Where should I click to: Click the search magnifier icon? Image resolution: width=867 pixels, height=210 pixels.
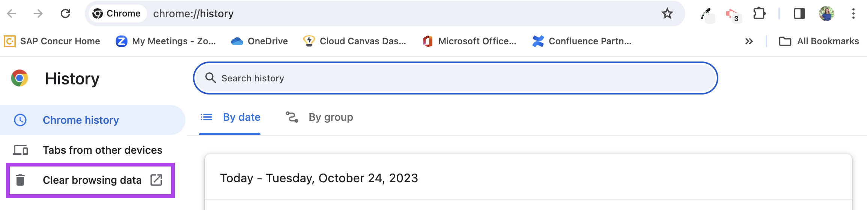[211, 78]
